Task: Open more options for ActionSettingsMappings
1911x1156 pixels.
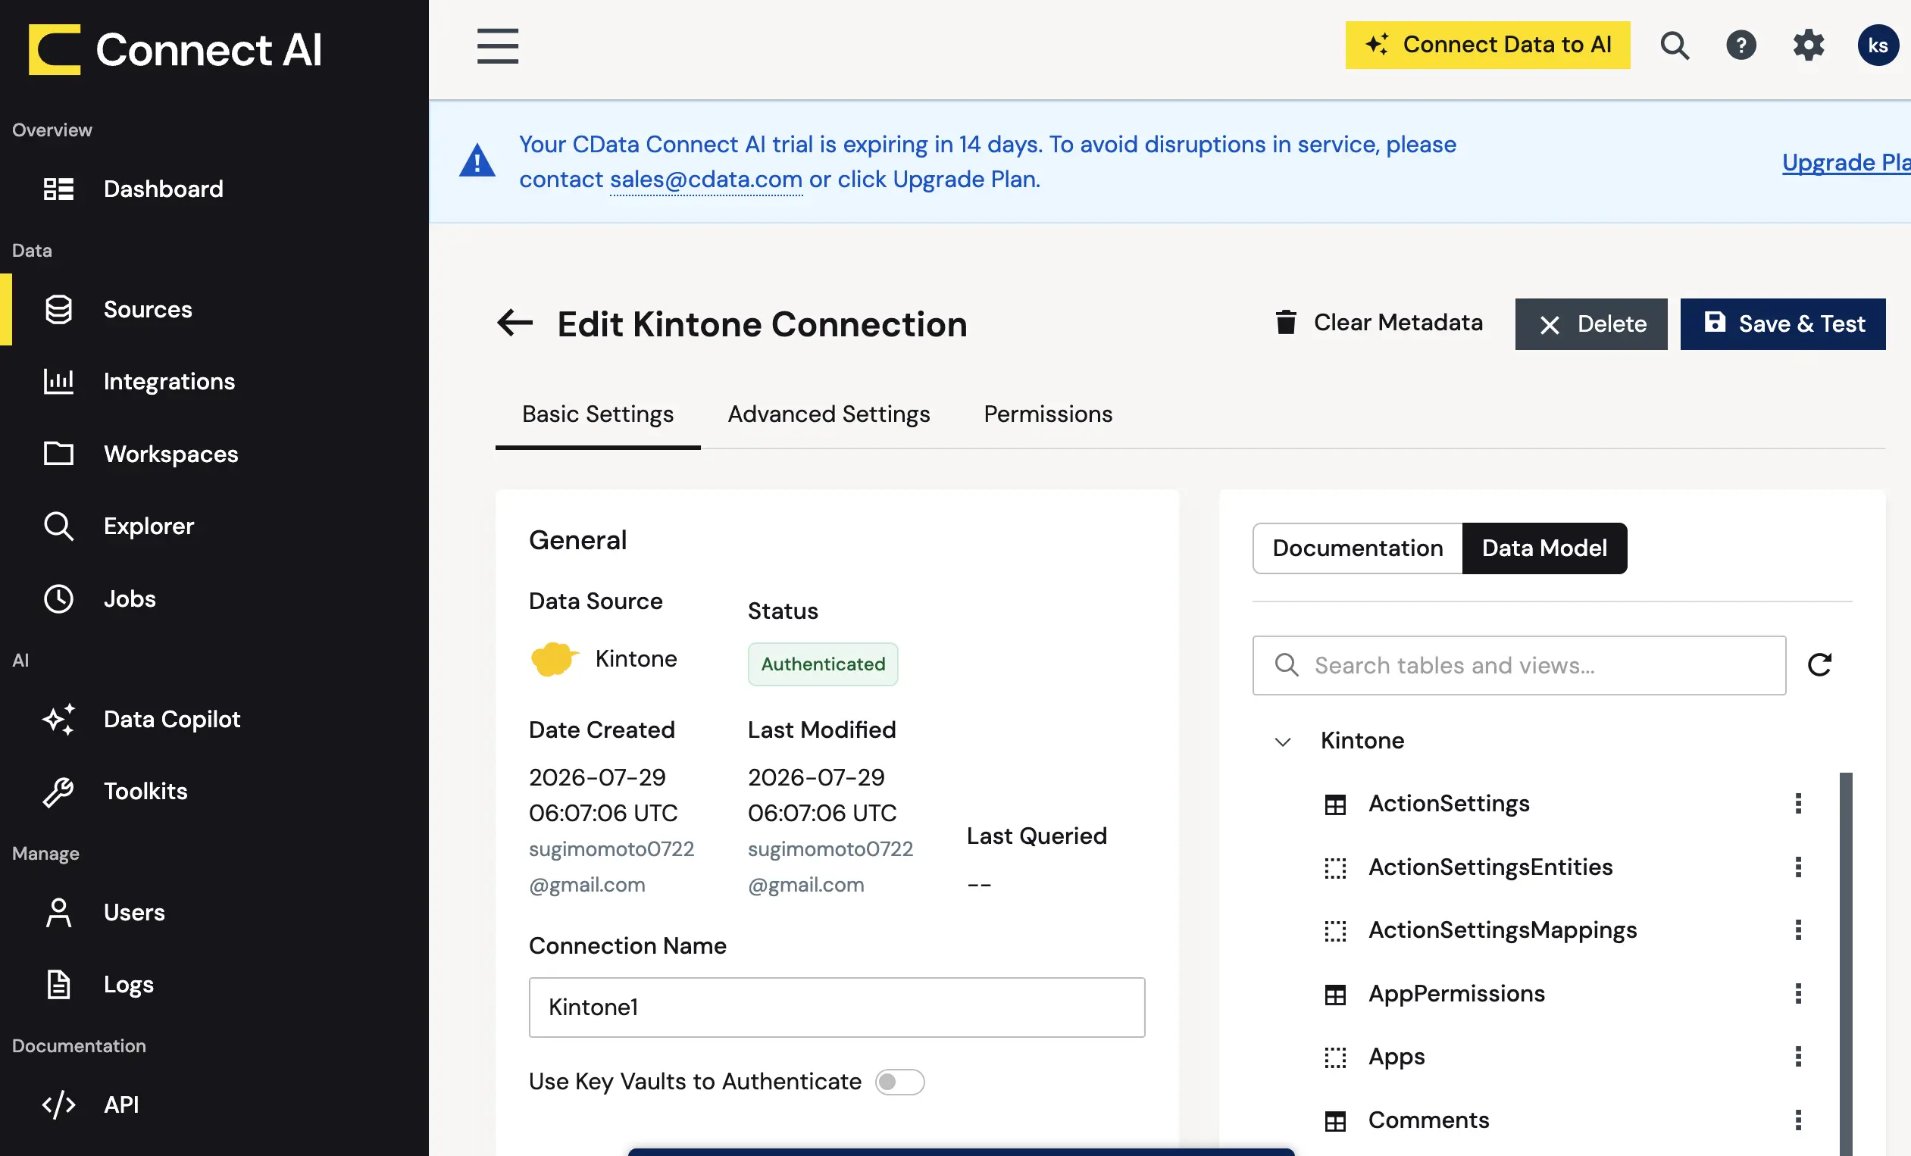Action: pos(1798,929)
